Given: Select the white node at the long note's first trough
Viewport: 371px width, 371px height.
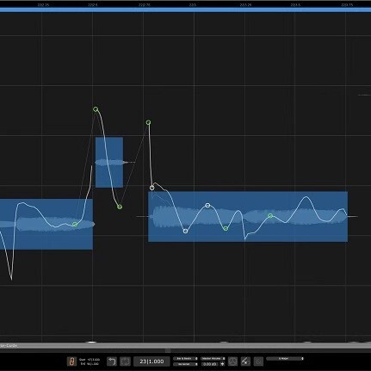Looking at the screenshot, I should pyautogui.click(x=185, y=231).
